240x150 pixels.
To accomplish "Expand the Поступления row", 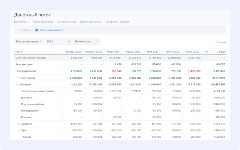I will coord(17,78).
